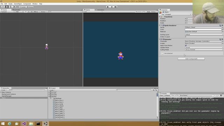Click the white Color swatch

point(203,29)
